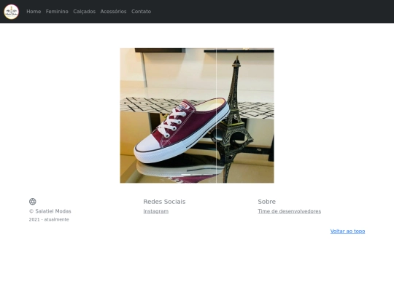Click the © Salatiel Modas text
Viewport: 394px width, 295px height.
[x=50, y=211]
